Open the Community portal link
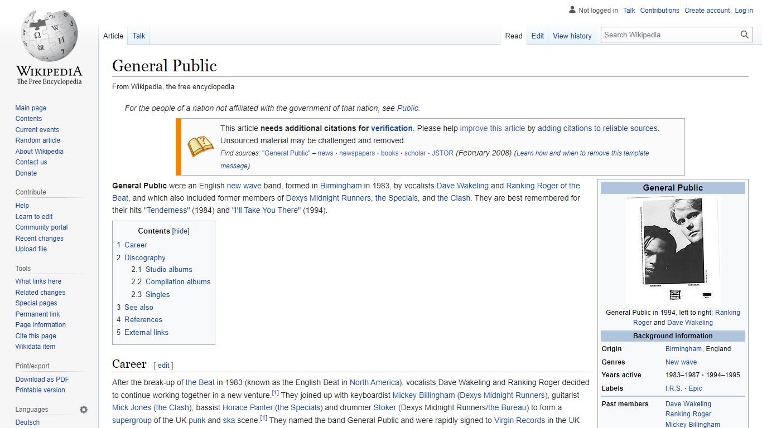The height and width of the screenshot is (428, 762). pyautogui.click(x=41, y=227)
